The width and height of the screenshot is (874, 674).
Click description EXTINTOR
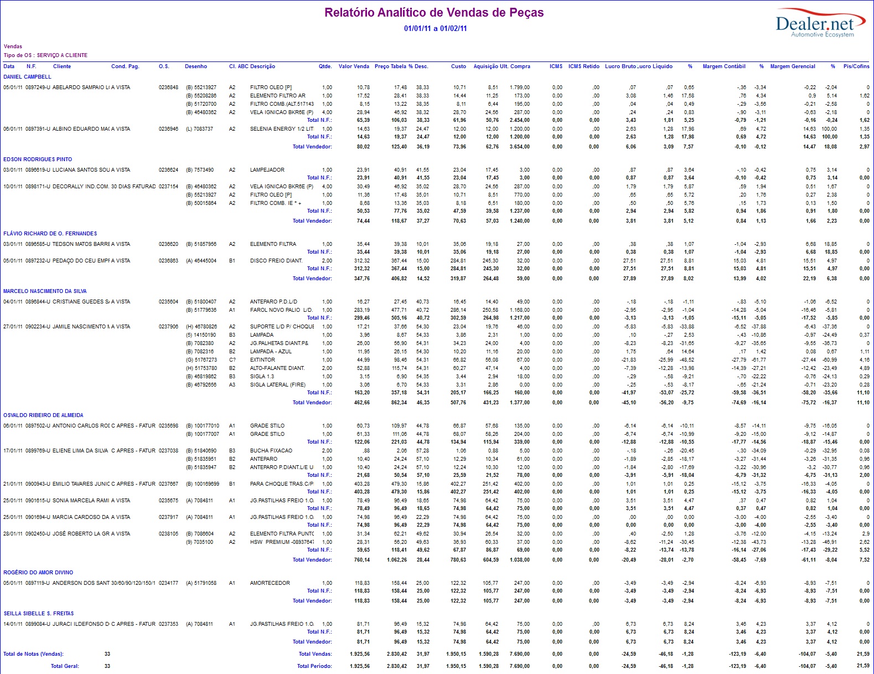coord(262,360)
